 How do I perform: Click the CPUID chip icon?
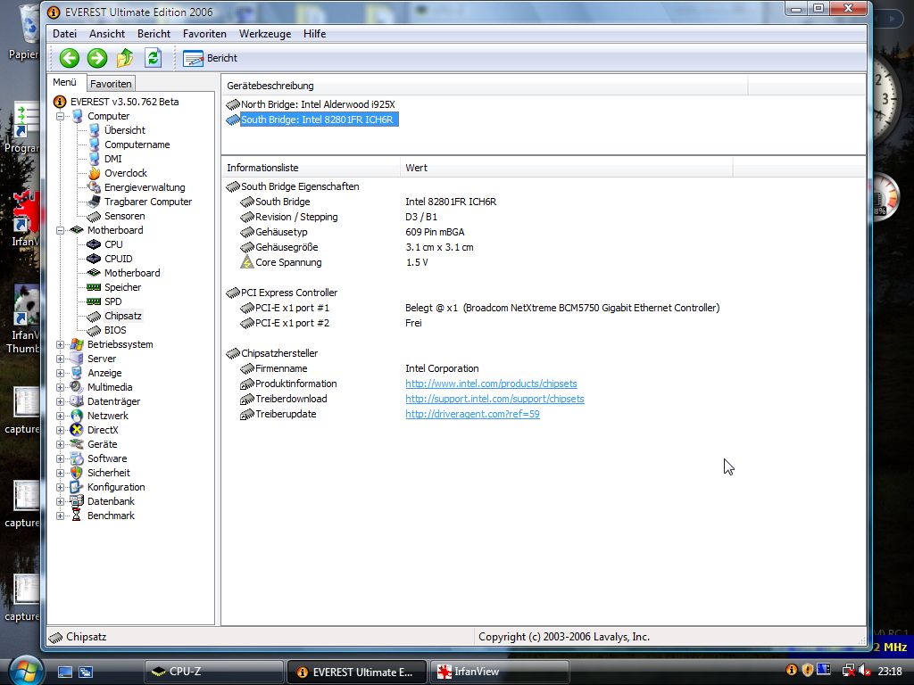coord(94,259)
